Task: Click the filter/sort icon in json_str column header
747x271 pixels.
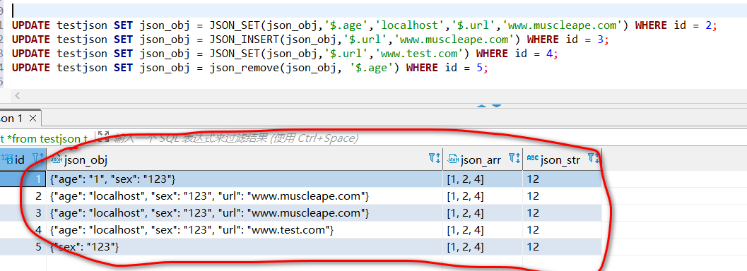Action: coord(594,159)
